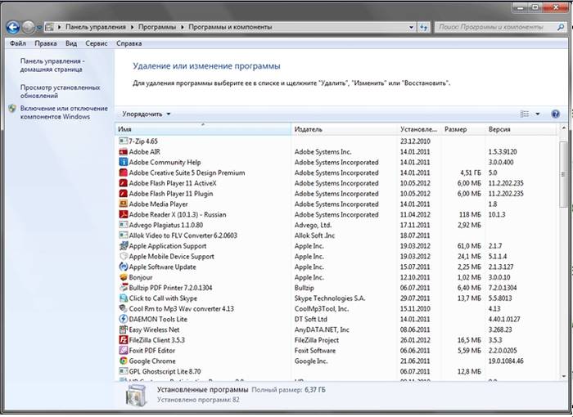Click Включение или отключение компонентов Windows link
Screen dimensions: 573x417
(64, 112)
